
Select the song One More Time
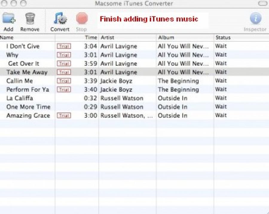(28, 107)
